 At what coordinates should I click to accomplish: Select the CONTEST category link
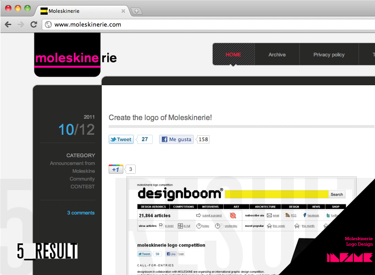point(83,187)
